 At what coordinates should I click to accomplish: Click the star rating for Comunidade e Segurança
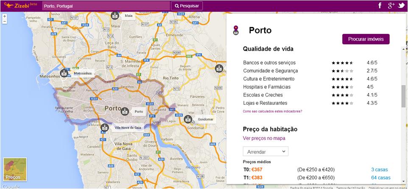tap(342, 71)
